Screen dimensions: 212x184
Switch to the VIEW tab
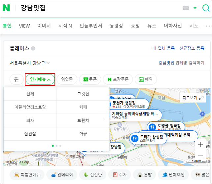click(x=24, y=26)
